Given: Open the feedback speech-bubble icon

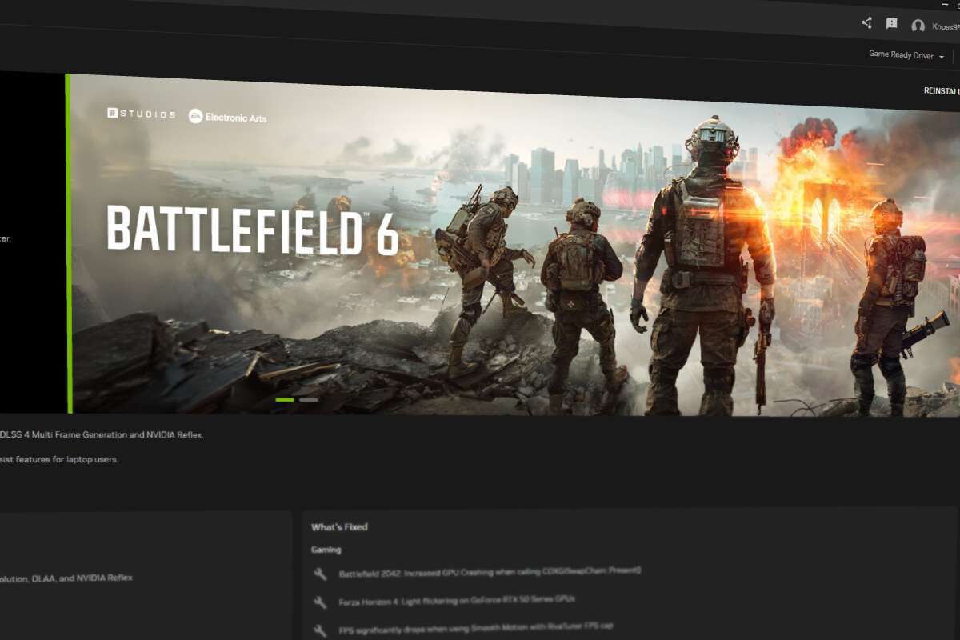Looking at the screenshot, I should pos(892,24).
